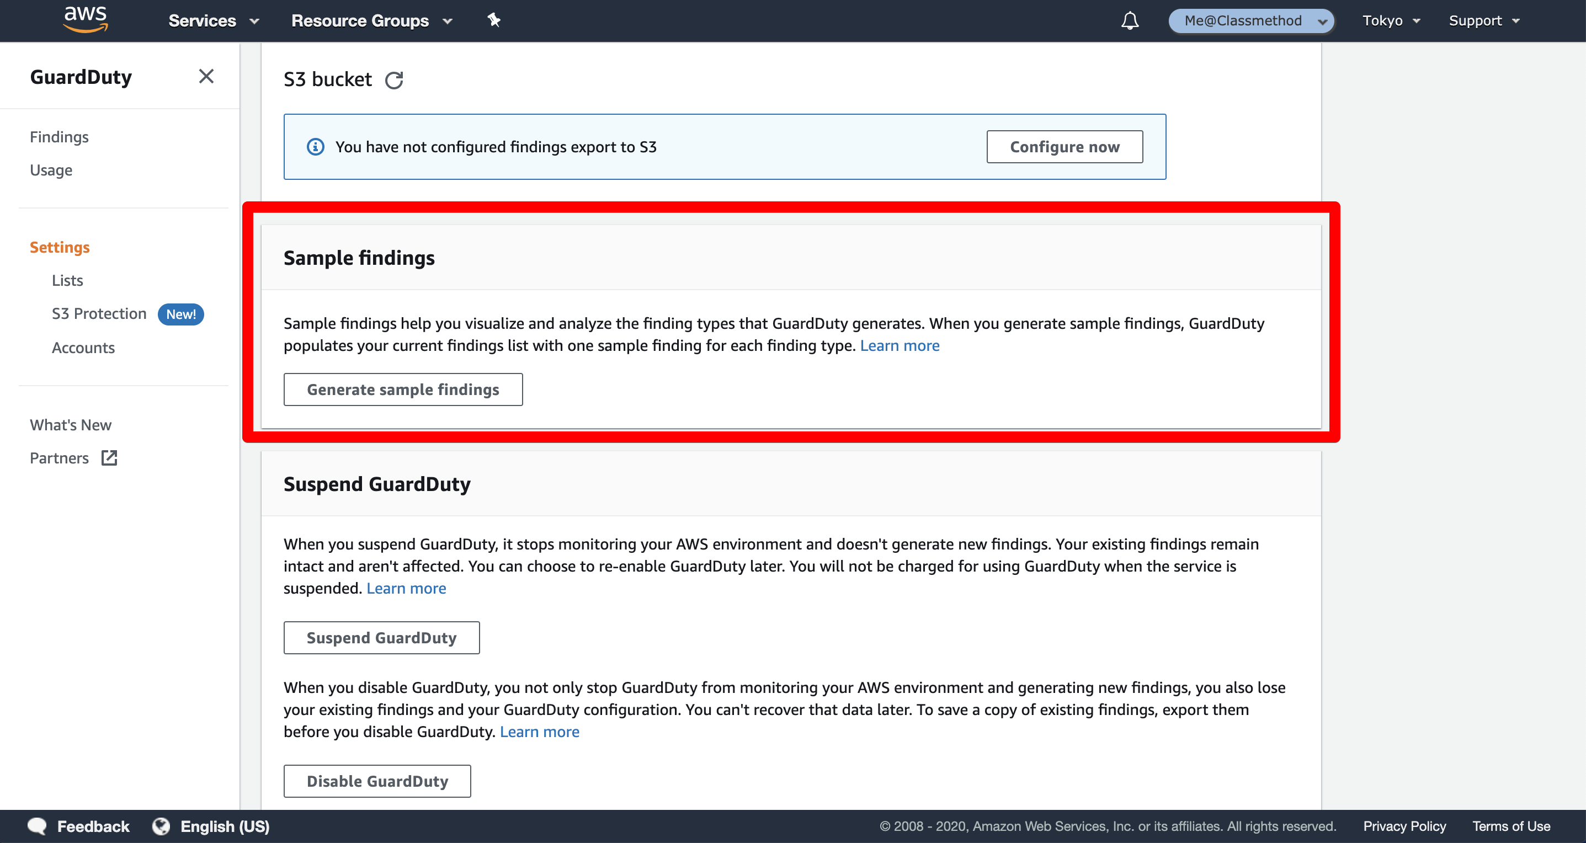Click the Suspend GuardDuty section heading

pos(377,484)
